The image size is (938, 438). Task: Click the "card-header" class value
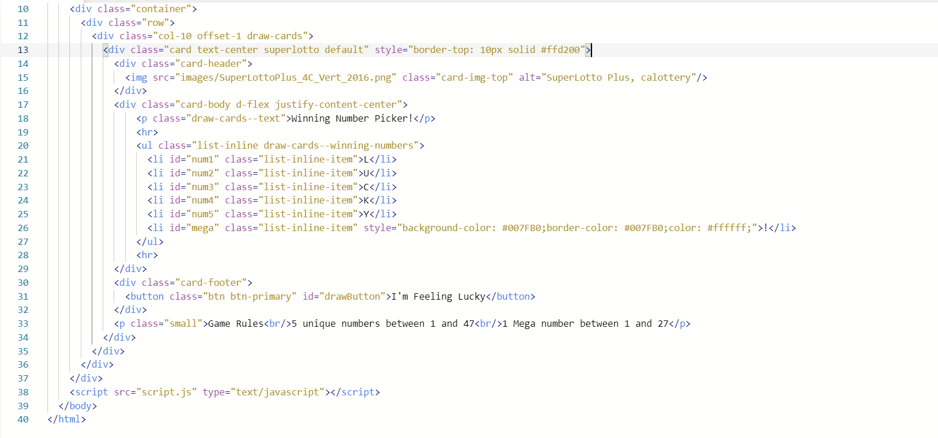click(x=211, y=63)
